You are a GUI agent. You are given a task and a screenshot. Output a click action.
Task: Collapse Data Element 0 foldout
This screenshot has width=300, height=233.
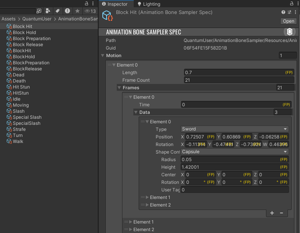click(147, 122)
